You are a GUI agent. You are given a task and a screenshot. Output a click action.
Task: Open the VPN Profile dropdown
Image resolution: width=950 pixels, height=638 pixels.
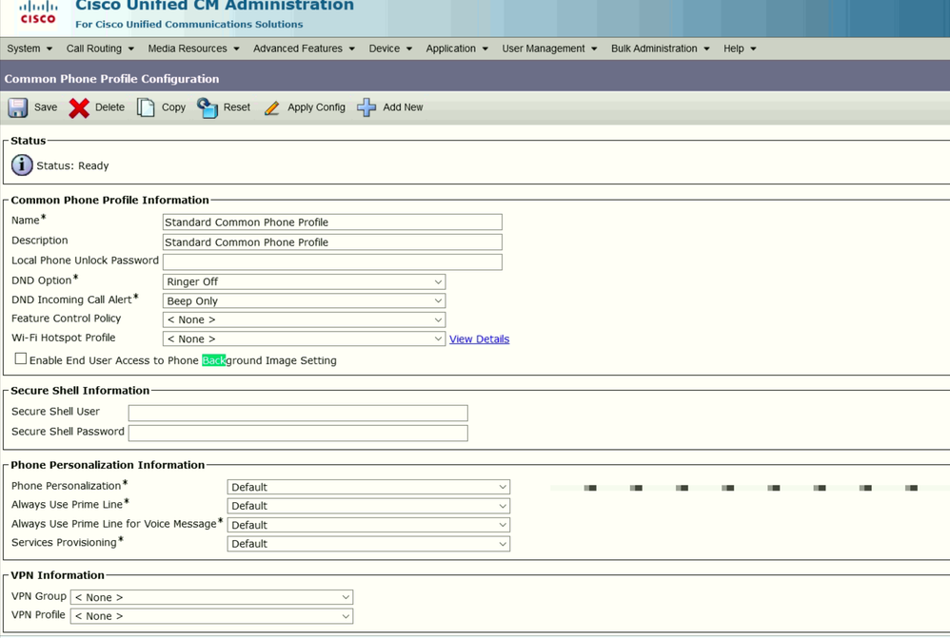tap(211, 616)
